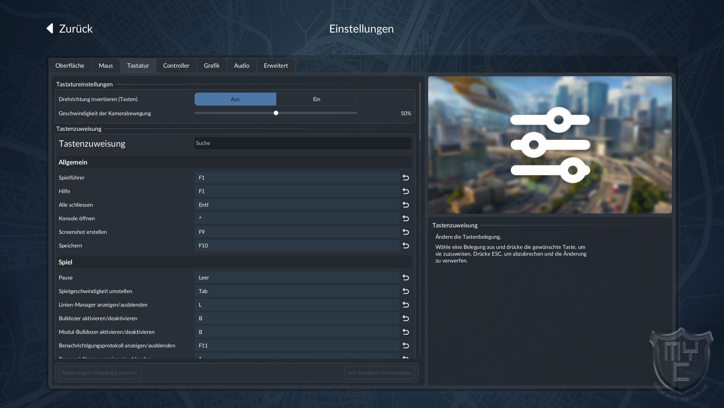Set Drehrichtung invertieren to Ein
This screenshot has height=408, width=724.
317,99
